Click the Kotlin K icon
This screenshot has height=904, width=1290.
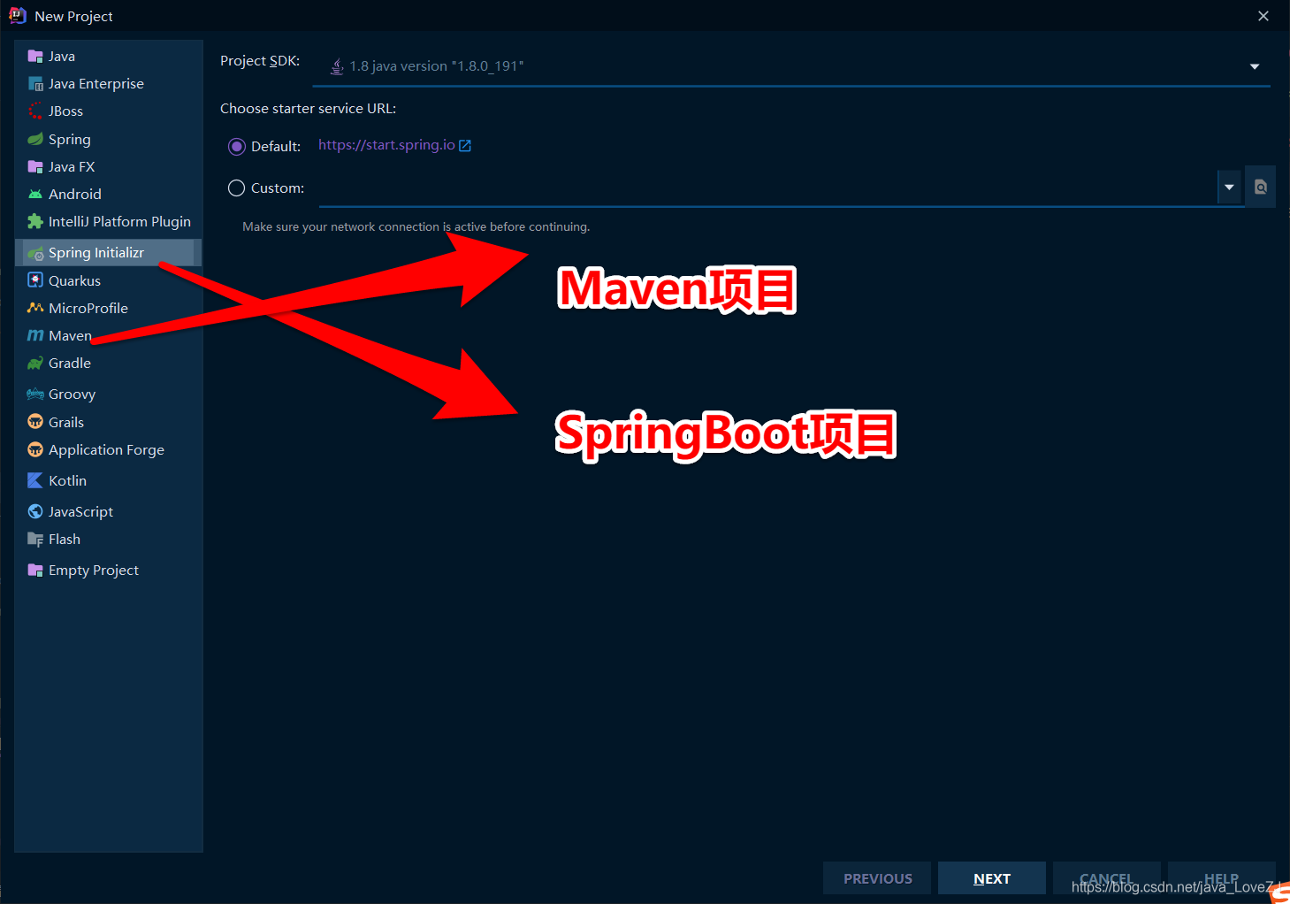35,480
